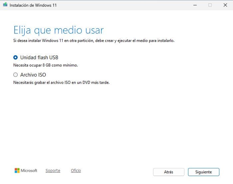Open the Soporte link
Screen dimensions: 233x184
53,171
